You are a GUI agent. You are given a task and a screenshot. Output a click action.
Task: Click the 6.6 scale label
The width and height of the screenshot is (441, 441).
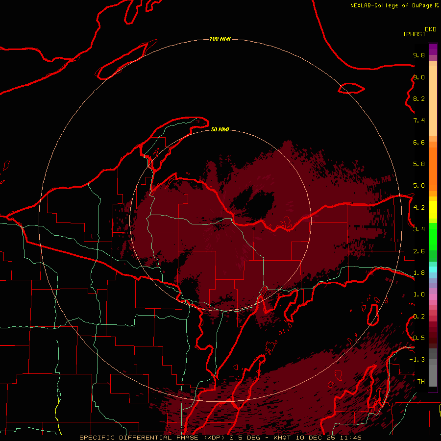pos(419,142)
